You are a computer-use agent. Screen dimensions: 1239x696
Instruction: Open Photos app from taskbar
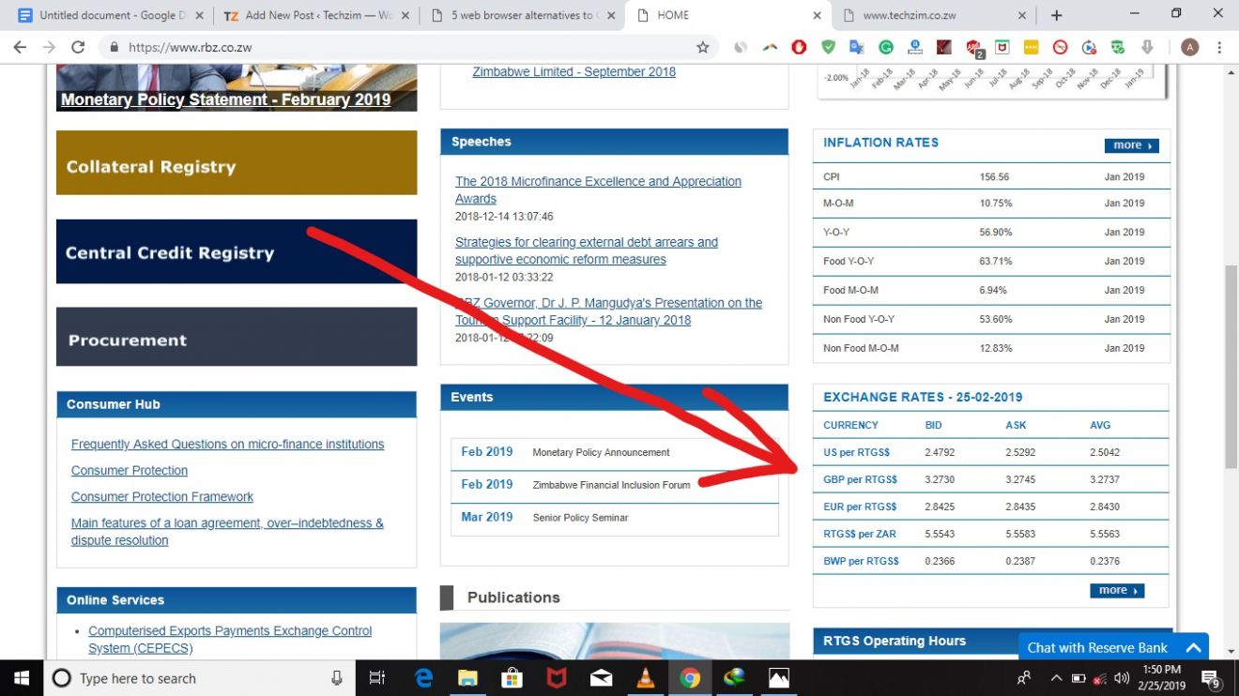(779, 678)
